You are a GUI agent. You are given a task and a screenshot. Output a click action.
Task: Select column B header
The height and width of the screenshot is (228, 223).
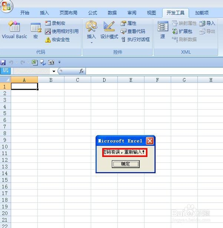point(51,80)
